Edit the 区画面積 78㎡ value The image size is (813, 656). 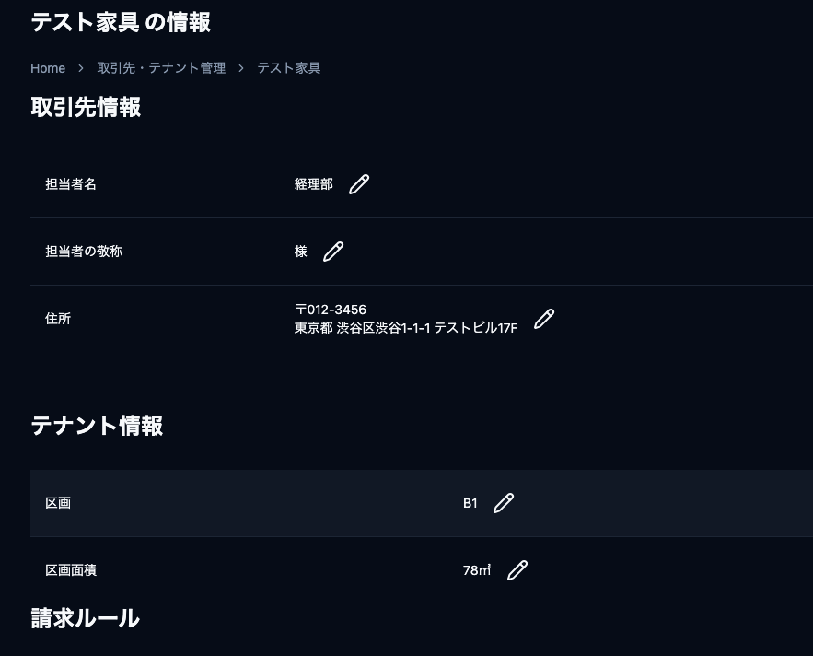point(517,570)
